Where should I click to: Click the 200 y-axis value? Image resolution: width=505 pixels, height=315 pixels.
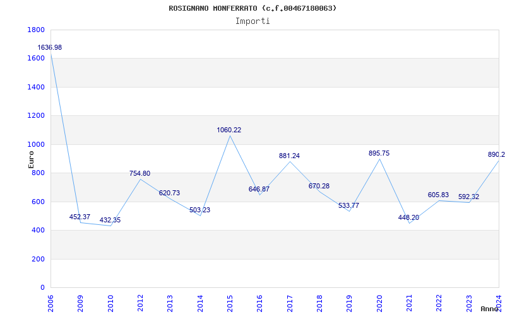(38, 259)
